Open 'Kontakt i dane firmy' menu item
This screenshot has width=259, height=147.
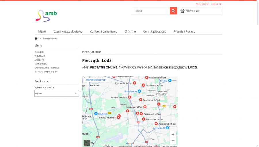[103, 31]
